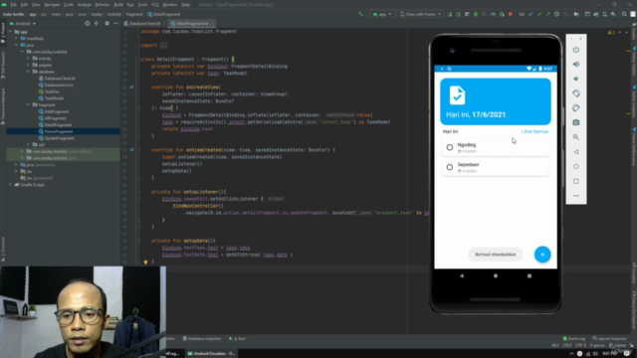Expand the activity package
Screen dimensions: 637x358
click(x=28, y=58)
